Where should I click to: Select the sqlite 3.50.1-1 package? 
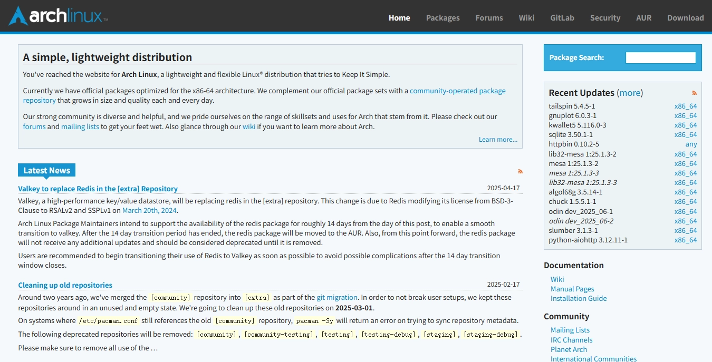tap(571, 134)
